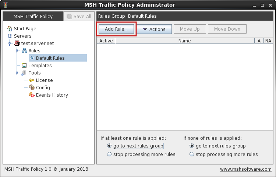Select 'stop processing more rules' under 'none of rules'
The height and width of the screenshot is (177, 276).
(192, 154)
